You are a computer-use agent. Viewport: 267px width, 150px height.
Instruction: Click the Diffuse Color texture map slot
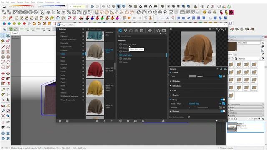click(220, 77)
